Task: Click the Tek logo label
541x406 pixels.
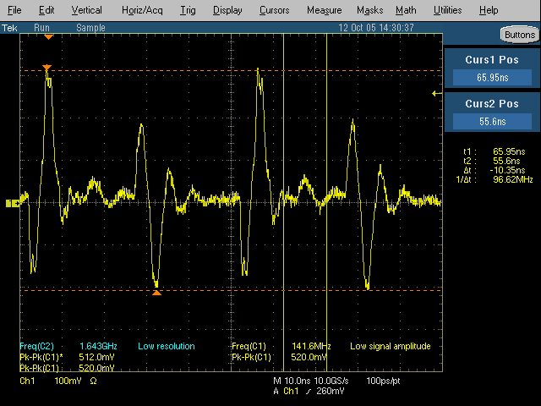Action: tap(9, 28)
